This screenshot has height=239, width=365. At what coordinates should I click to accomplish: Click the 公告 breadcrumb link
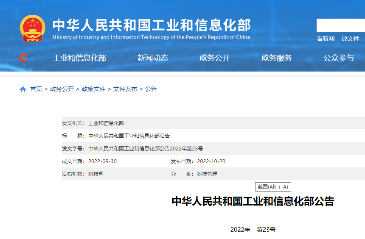(x=151, y=89)
